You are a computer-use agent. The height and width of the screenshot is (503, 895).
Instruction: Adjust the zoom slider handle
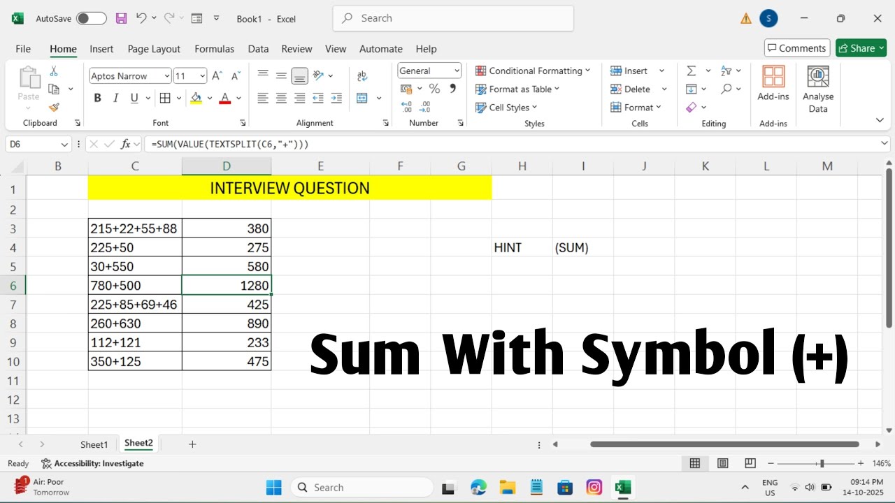pyautogui.click(x=822, y=463)
